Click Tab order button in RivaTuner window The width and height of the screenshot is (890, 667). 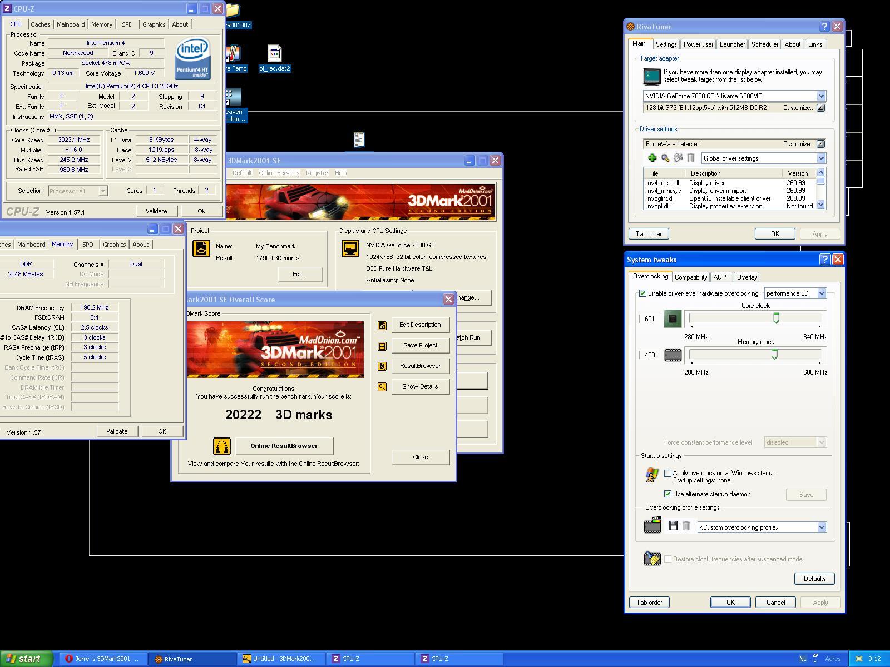click(649, 234)
